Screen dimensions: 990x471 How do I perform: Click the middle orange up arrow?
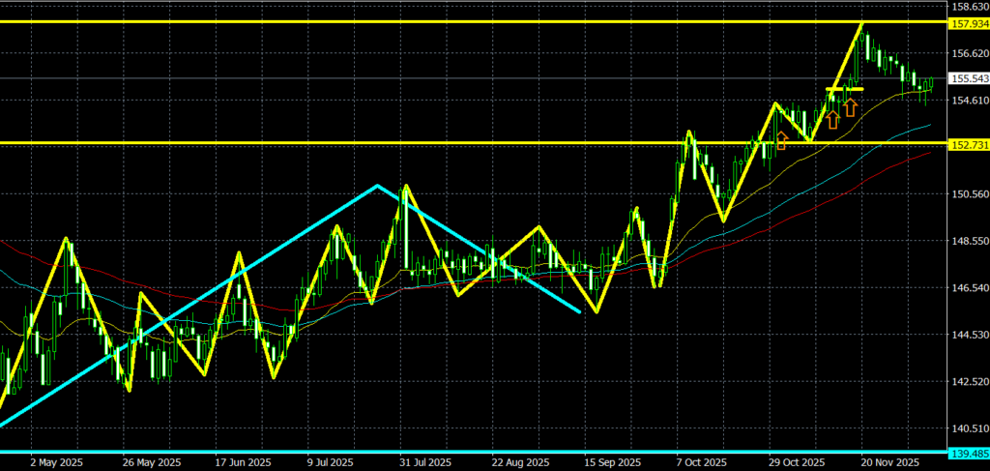tap(831, 120)
